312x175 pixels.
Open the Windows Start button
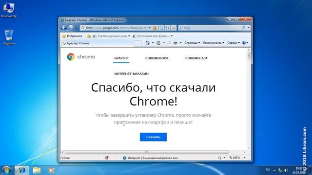click(6, 170)
